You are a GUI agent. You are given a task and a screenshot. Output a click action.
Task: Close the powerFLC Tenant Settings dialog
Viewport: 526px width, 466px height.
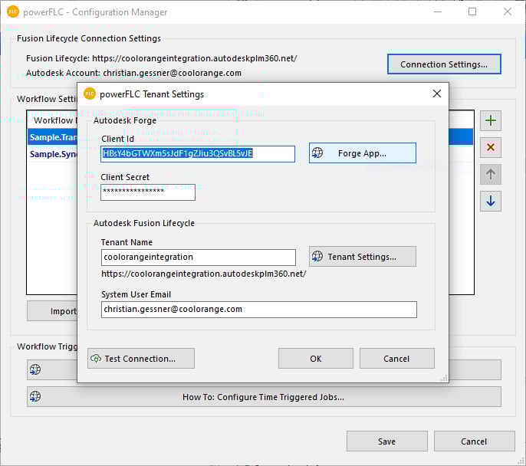[x=437, y=94]
